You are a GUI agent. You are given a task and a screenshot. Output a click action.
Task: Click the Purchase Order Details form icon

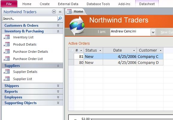tap(7, 52)
